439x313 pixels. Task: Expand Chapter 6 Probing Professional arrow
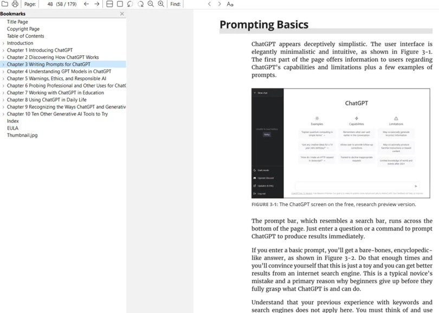pos(3,86)
